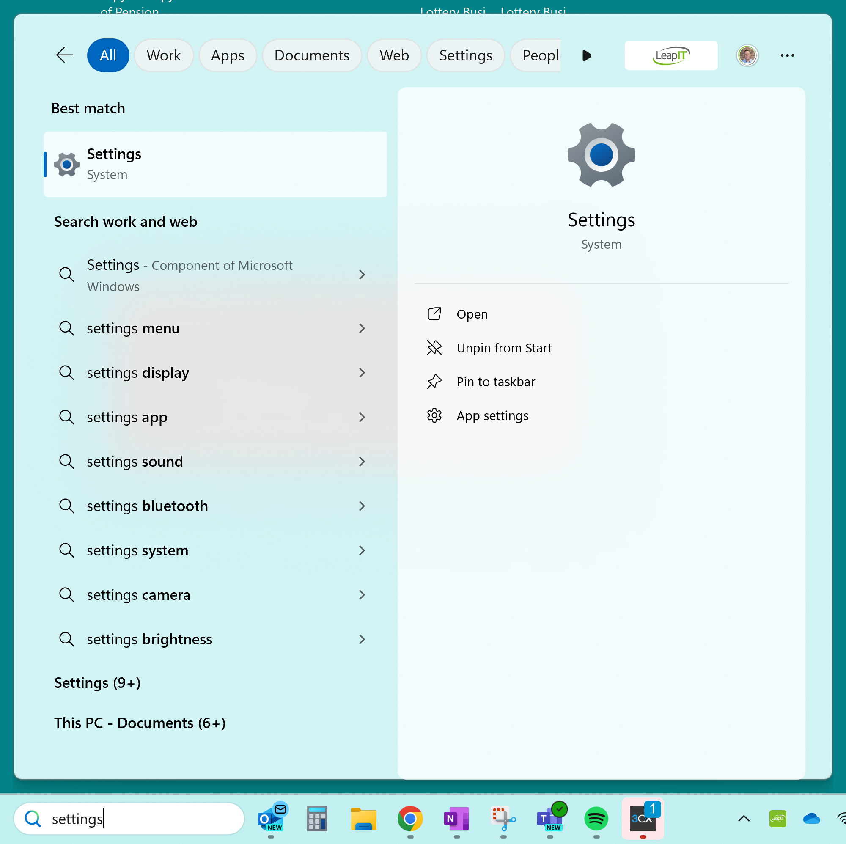This screenshot has width=846, height=844.
Task: Launch Snipping Tool from the taskbar
Action: coord(503,819)
